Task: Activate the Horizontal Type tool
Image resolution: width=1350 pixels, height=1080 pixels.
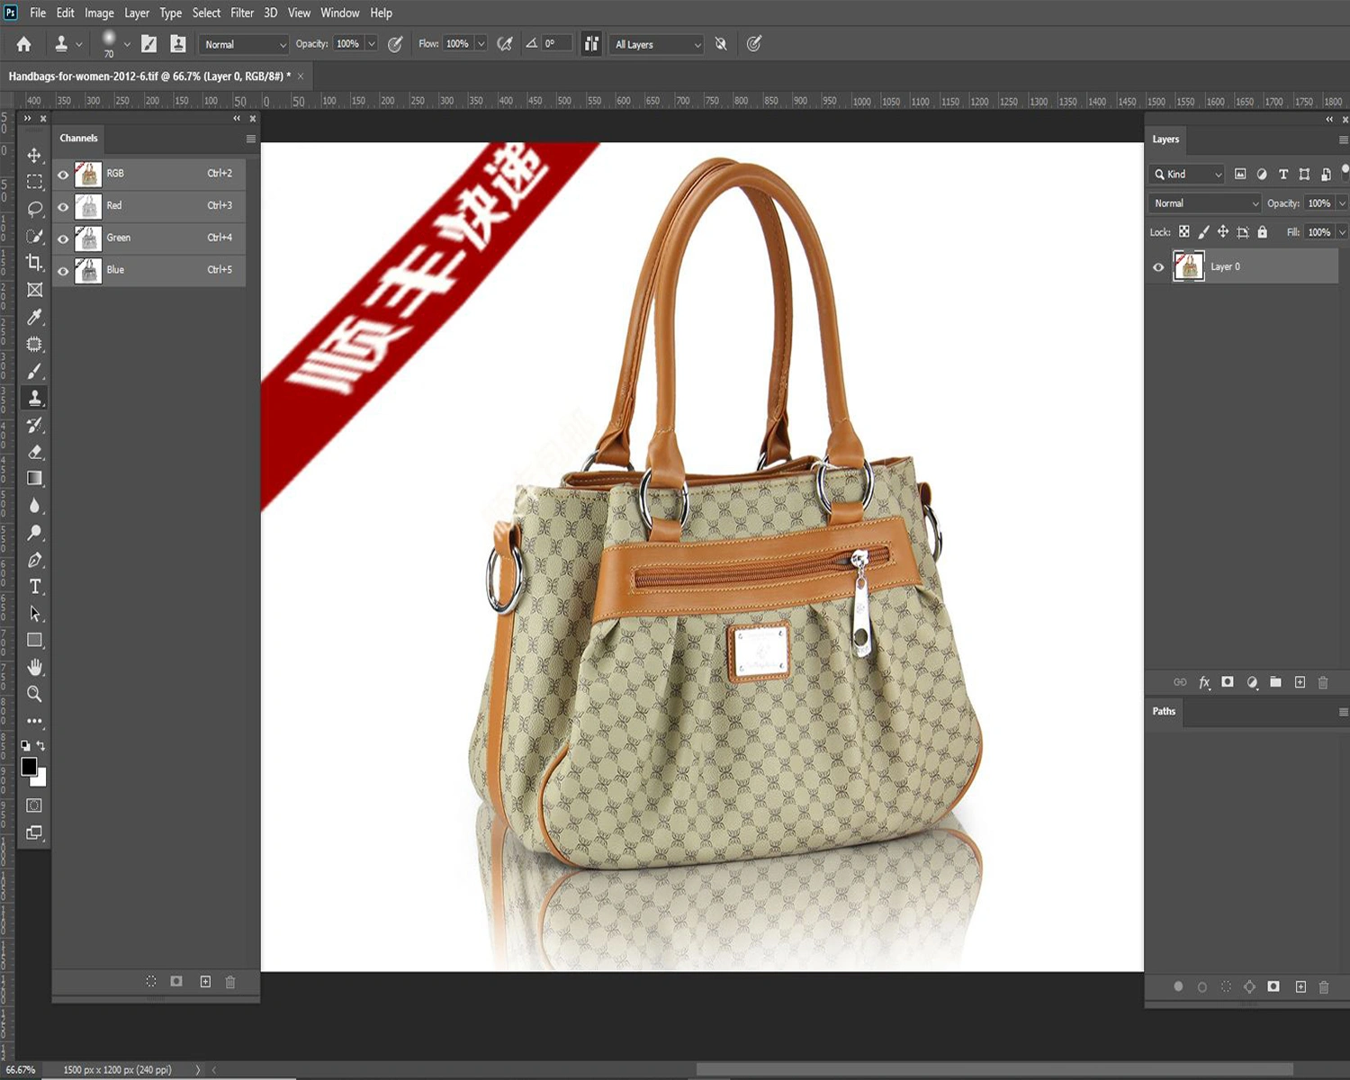Action: point(34,587)
